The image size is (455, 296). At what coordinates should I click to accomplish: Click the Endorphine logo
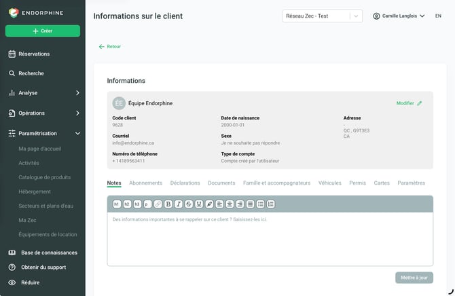(36, 13)
